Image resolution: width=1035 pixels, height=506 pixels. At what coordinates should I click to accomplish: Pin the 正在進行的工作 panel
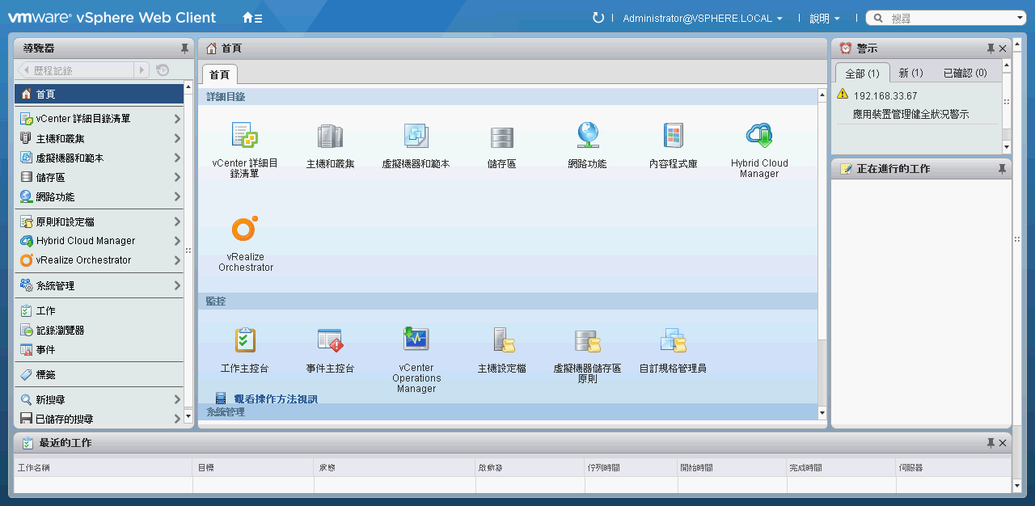point(1003,169)
